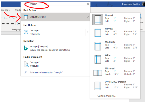Click the Narrow margins thumbnail
Screen dimensions: 146x104
[x=98, y=33]
